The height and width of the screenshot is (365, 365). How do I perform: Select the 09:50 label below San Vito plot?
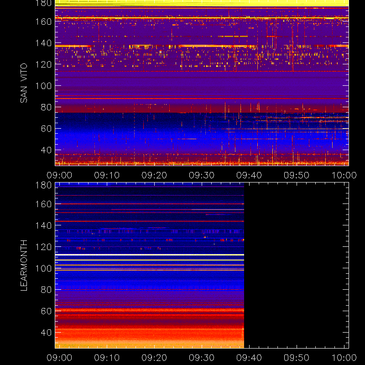coord(296,175)
